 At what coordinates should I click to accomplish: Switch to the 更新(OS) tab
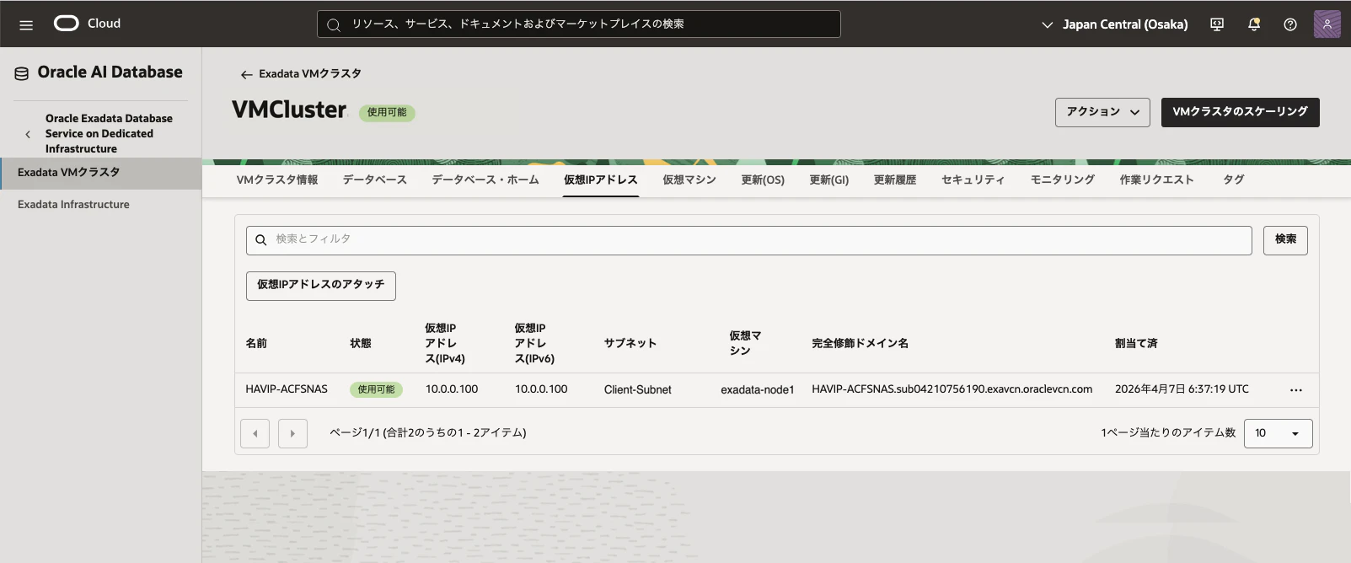coord(763,180)
